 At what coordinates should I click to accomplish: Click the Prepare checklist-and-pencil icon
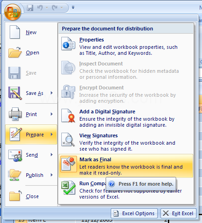point(16,135)
